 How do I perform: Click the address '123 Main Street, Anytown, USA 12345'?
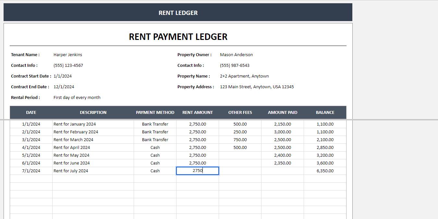click(257, 87)
